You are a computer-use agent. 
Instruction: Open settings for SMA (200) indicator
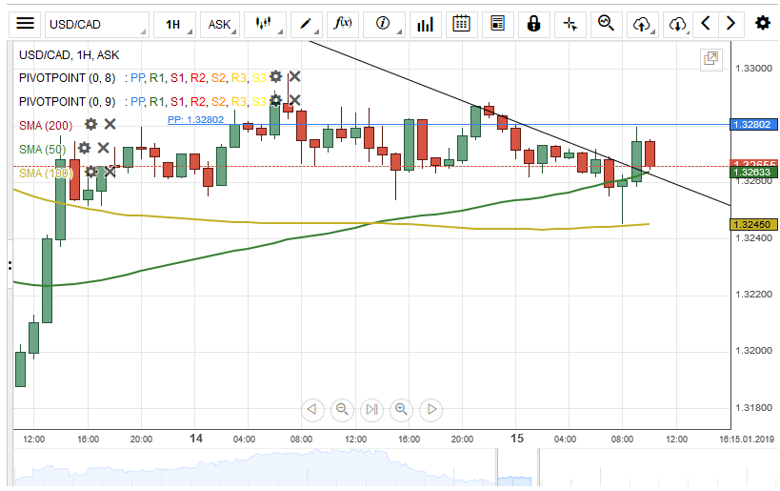pyautogui.click(x=90, y=124)
